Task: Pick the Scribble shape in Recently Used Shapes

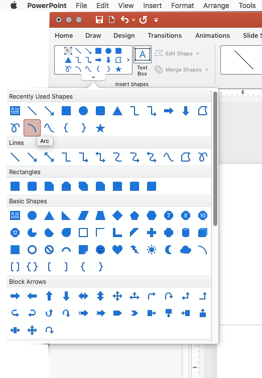Action: (15, 128)
